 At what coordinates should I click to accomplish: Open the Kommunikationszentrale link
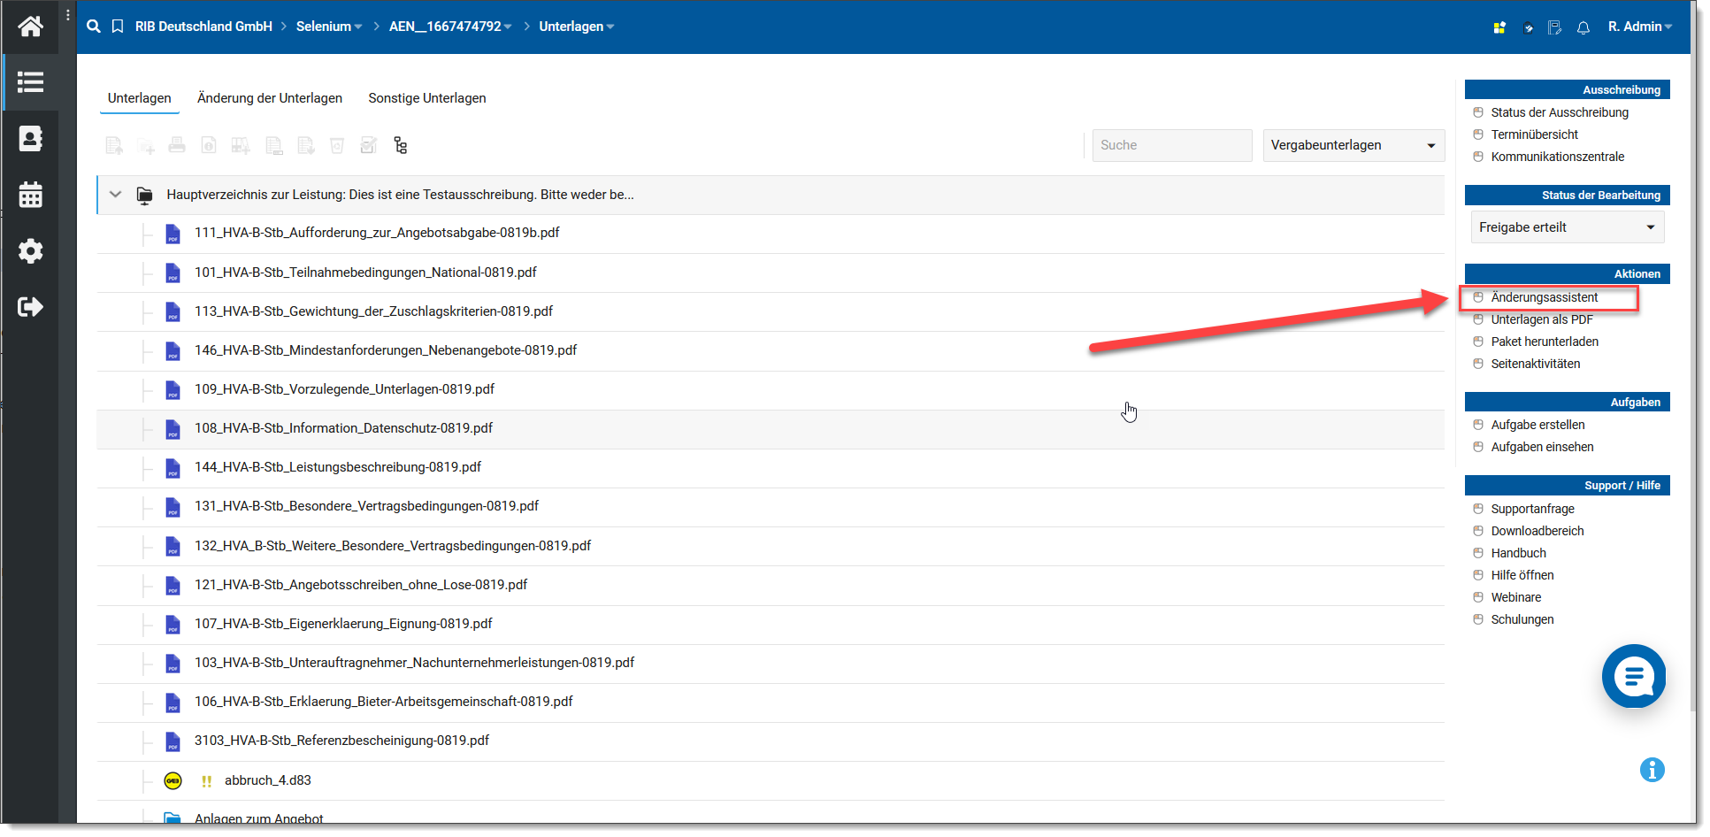pos(1557,157)
